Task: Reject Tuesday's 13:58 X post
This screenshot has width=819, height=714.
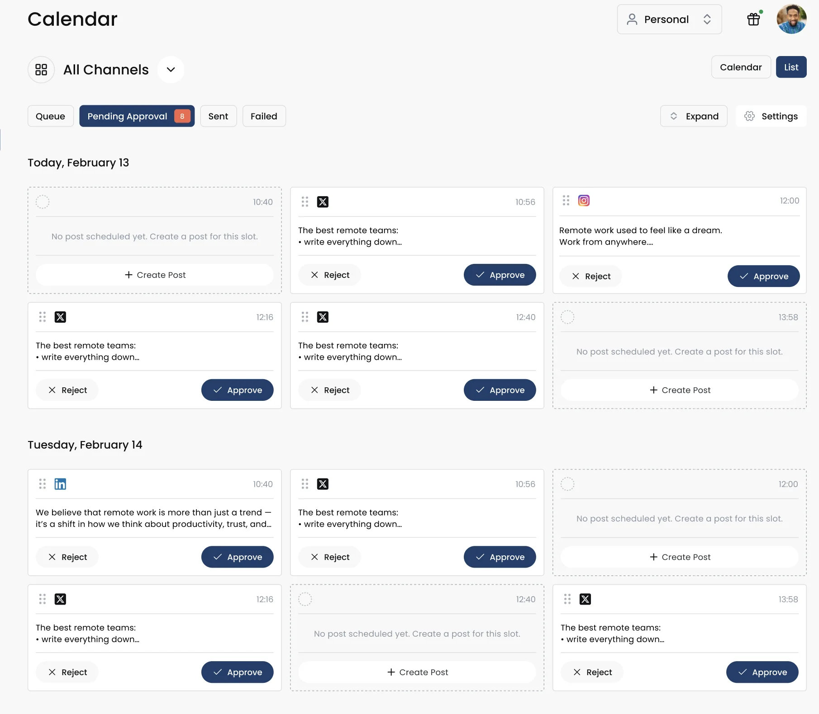Action: [x=592, y=672]
